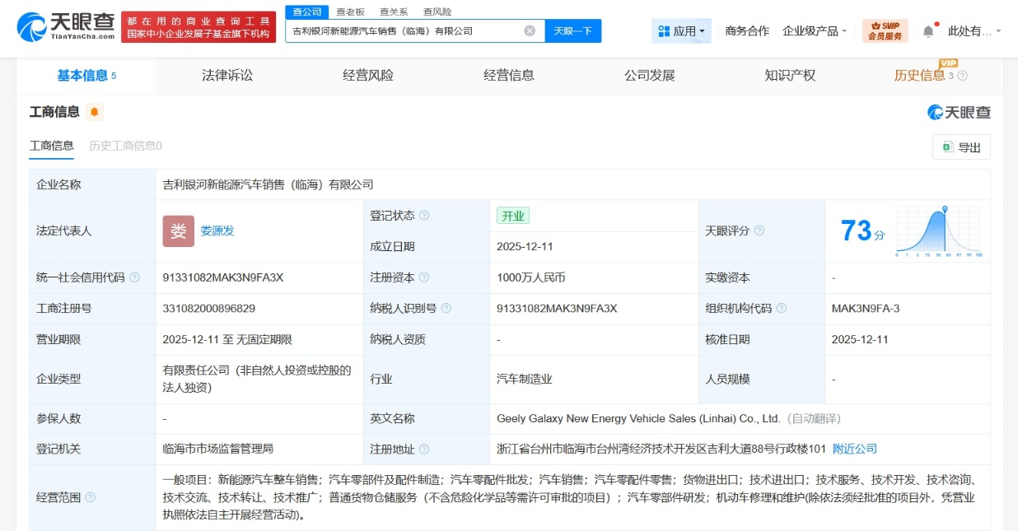Click help icon next to 经营范围
The image size is (1018, 531).
[x=91, y=497]
